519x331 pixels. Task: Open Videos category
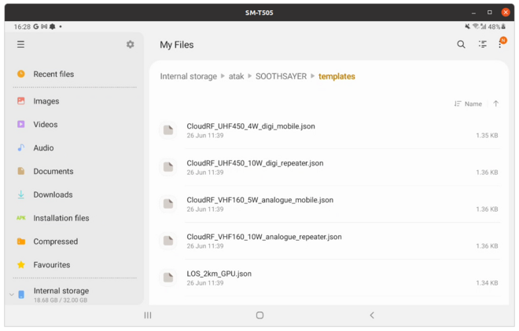coord(75,125)
